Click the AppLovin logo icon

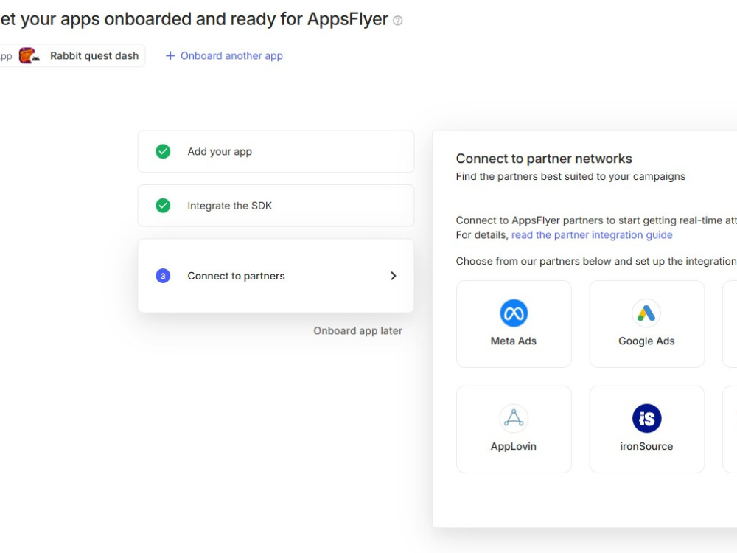tap(514, 418)
